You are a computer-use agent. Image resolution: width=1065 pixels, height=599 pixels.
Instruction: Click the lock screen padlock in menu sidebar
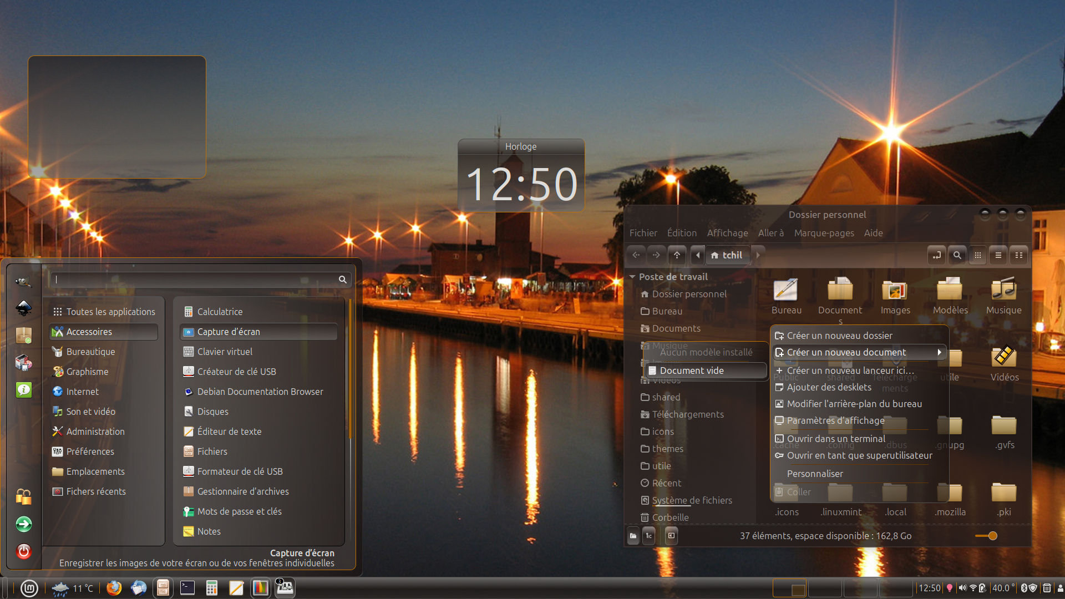coord(24,496)
